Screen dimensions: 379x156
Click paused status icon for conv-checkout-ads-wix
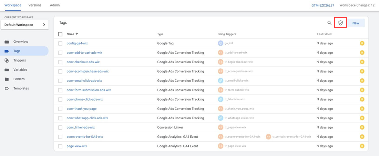pos(362,62)
